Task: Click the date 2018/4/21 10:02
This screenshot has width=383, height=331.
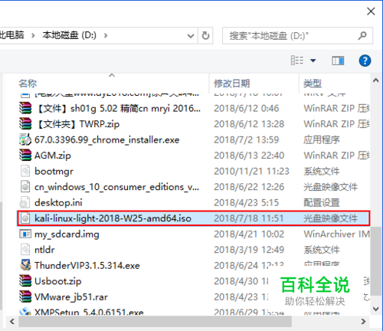Action: coord(249,234)
